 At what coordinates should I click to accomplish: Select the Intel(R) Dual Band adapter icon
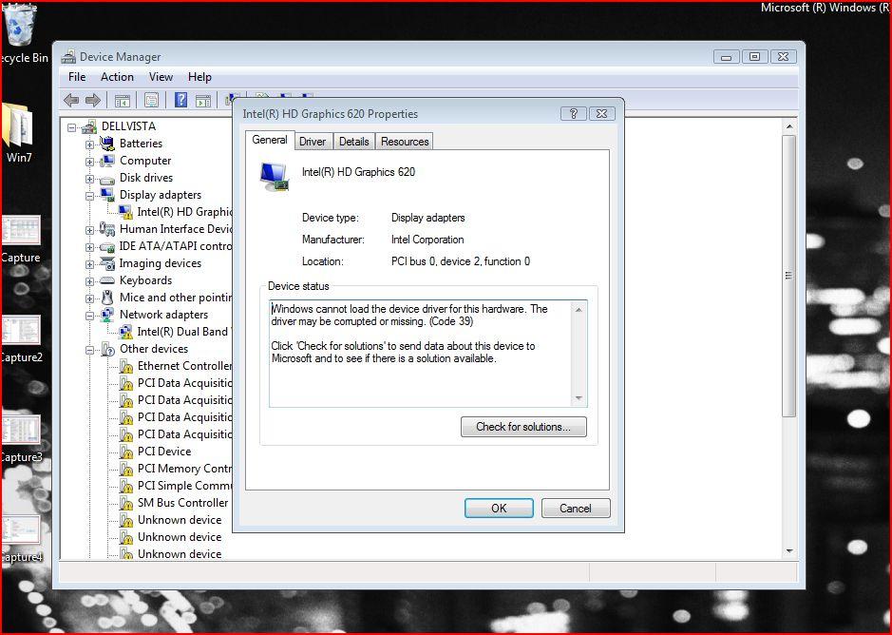(125, 332)
